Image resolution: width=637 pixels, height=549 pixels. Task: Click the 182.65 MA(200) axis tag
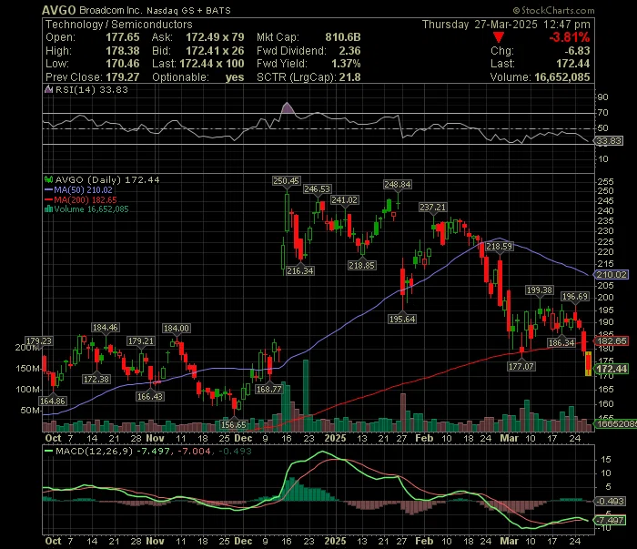(x=612, y=341)
